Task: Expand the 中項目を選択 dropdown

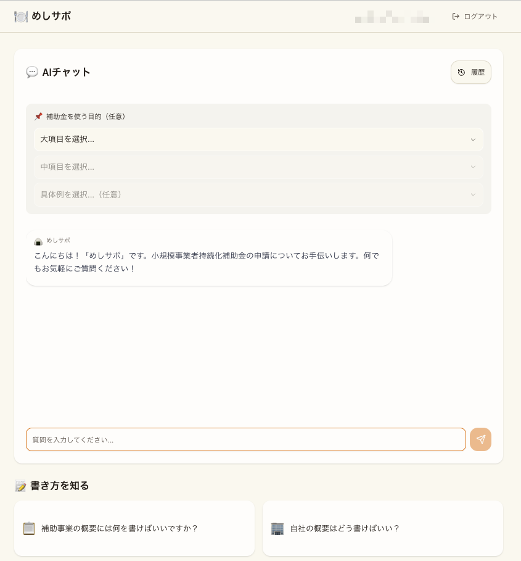Action: pos(258,167)
